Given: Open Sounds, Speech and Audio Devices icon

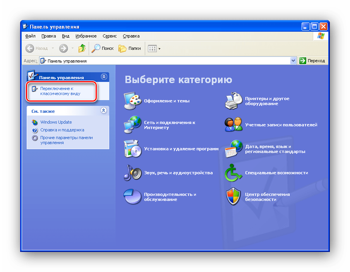Looking at the screenshot, I should pos(132,173).
